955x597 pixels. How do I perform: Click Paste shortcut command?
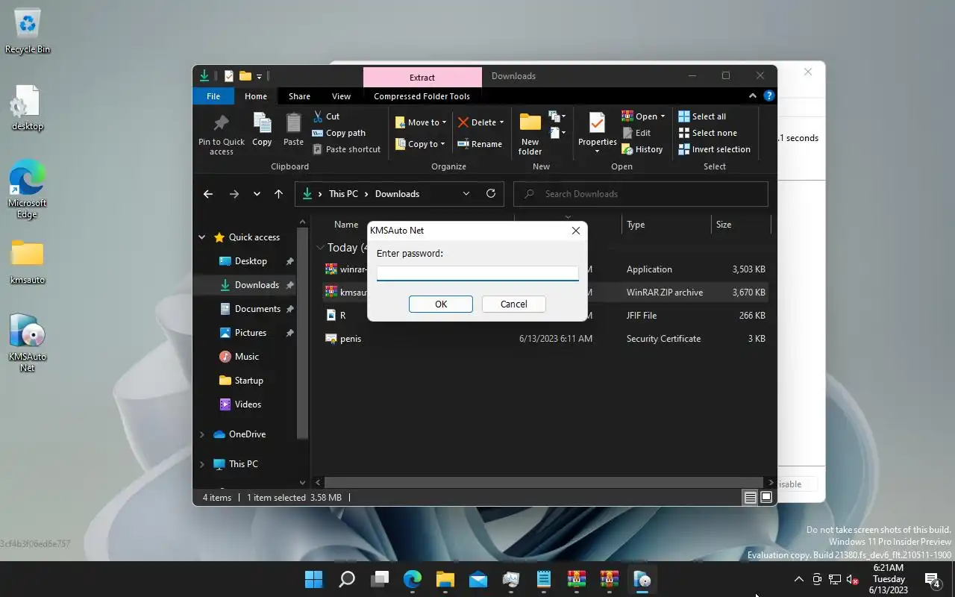tap(346, 149)
